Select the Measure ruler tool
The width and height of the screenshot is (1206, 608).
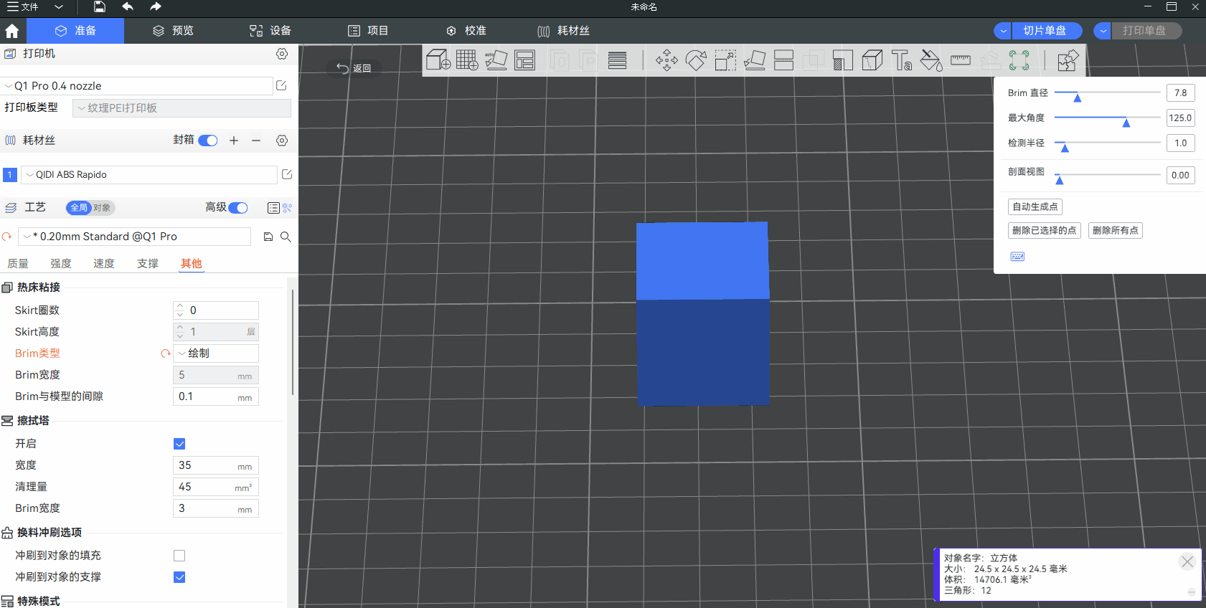pos(960,60)
